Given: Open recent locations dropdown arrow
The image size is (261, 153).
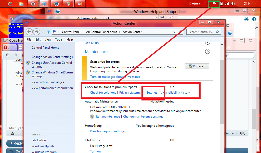Looking at the screenshot, I should pos(43,32).
